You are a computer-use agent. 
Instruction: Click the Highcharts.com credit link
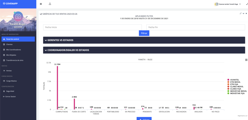click(x=242, y=116)
